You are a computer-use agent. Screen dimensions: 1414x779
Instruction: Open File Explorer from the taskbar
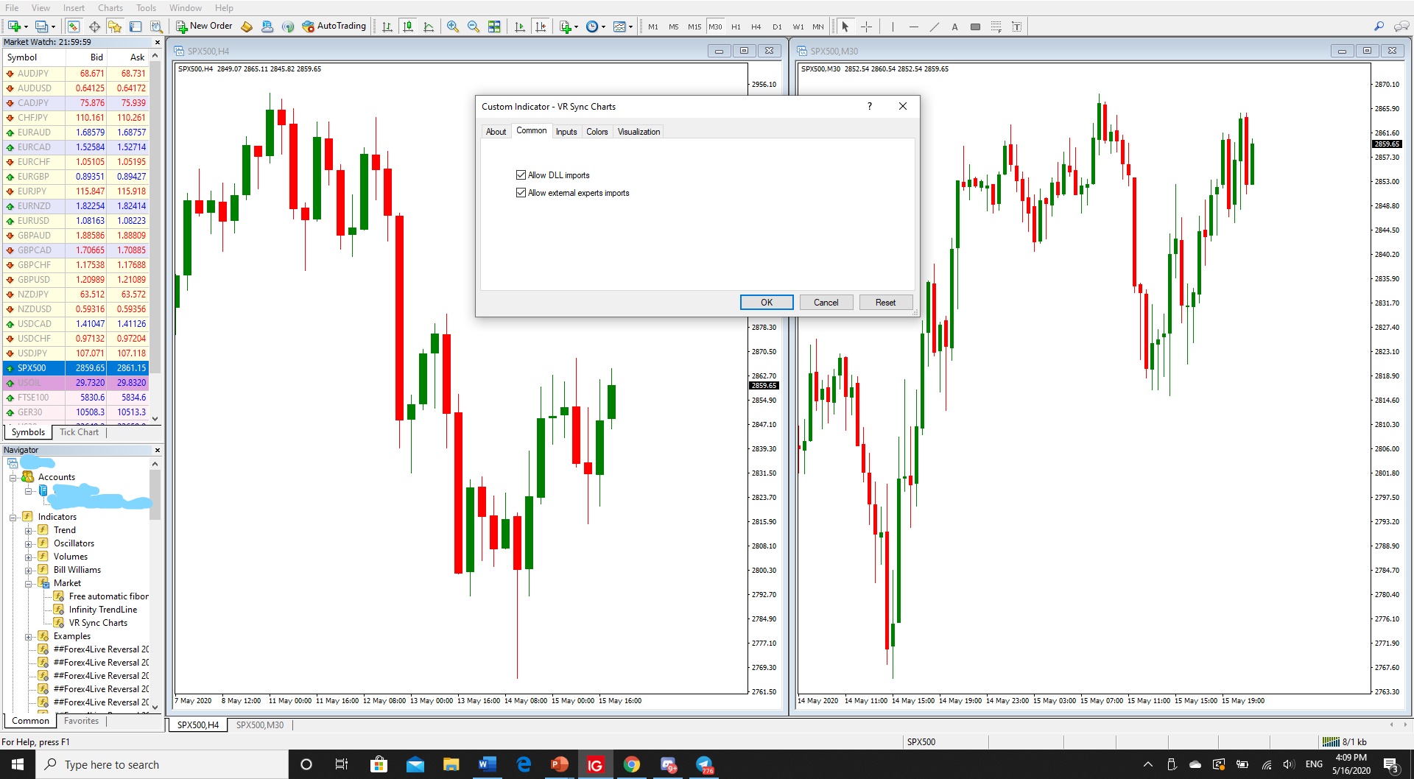point(451,764)
